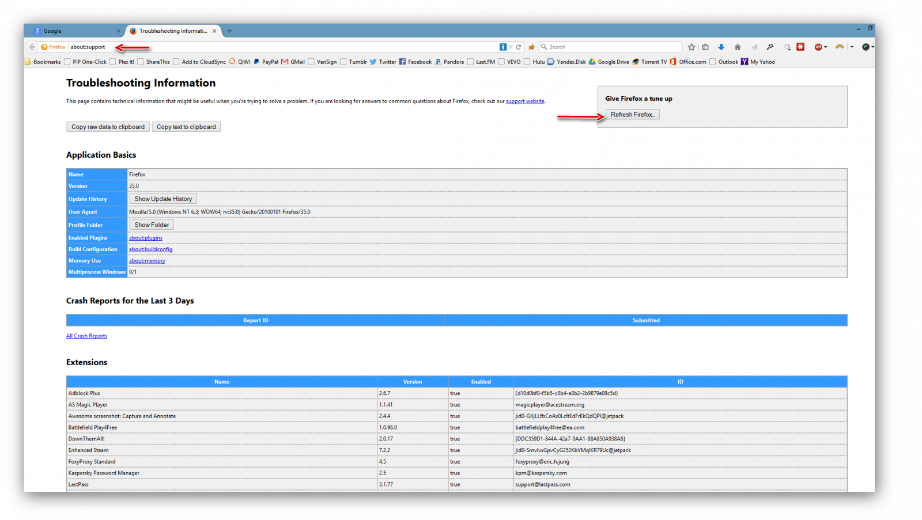Screen dimensions: 922x520
Task: Click the rainbow toolbar icon
Action: (840, 47)
